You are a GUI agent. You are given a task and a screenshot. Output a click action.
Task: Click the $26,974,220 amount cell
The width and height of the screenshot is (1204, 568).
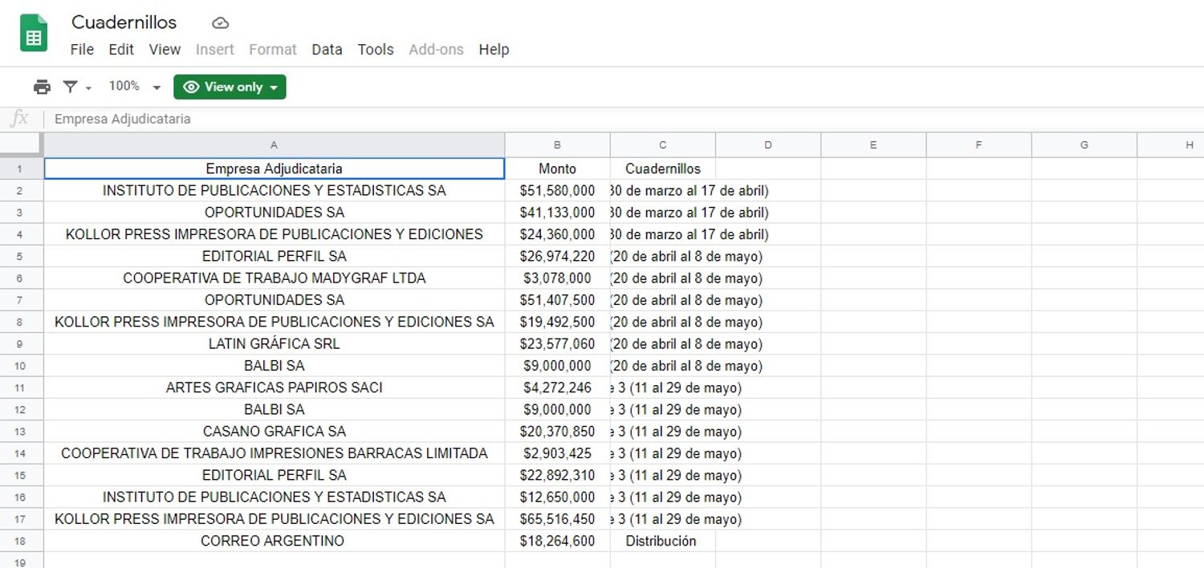pyautogui.click(x=557, y=257)
